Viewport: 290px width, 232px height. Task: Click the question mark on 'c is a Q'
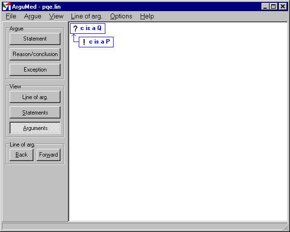(x=75, y=29)
